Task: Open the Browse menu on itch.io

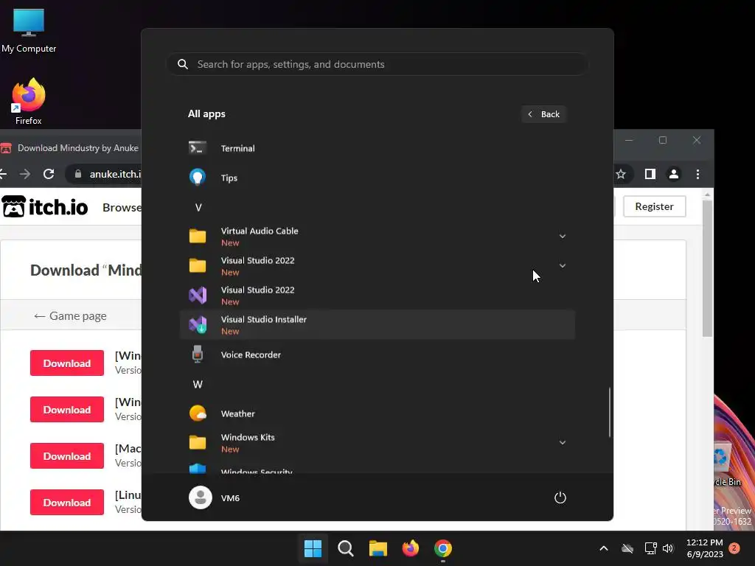Action: (122, 207)
